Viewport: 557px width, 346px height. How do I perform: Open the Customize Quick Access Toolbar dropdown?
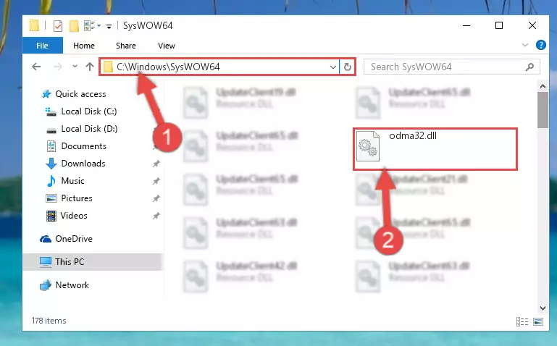109,26
